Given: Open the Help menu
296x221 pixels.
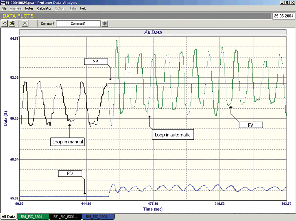Looking at the screenshot, I should [83, 9].
